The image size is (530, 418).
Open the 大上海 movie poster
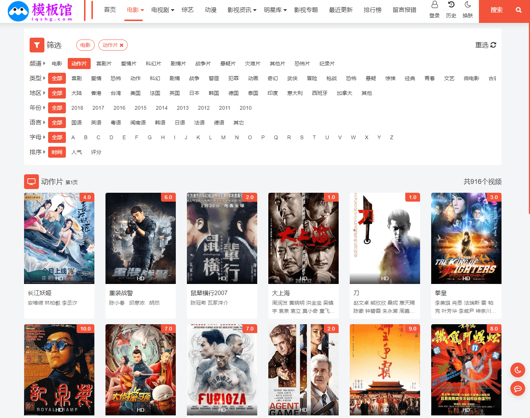303,238
